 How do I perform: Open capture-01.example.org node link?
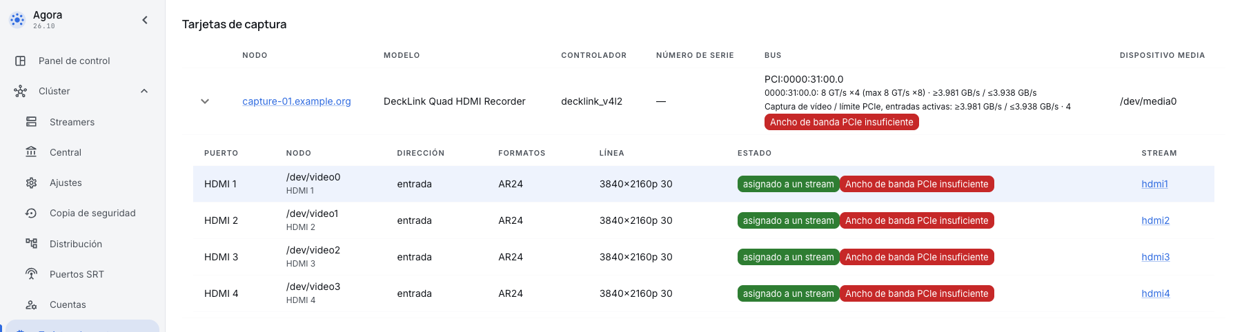point(297,101)
